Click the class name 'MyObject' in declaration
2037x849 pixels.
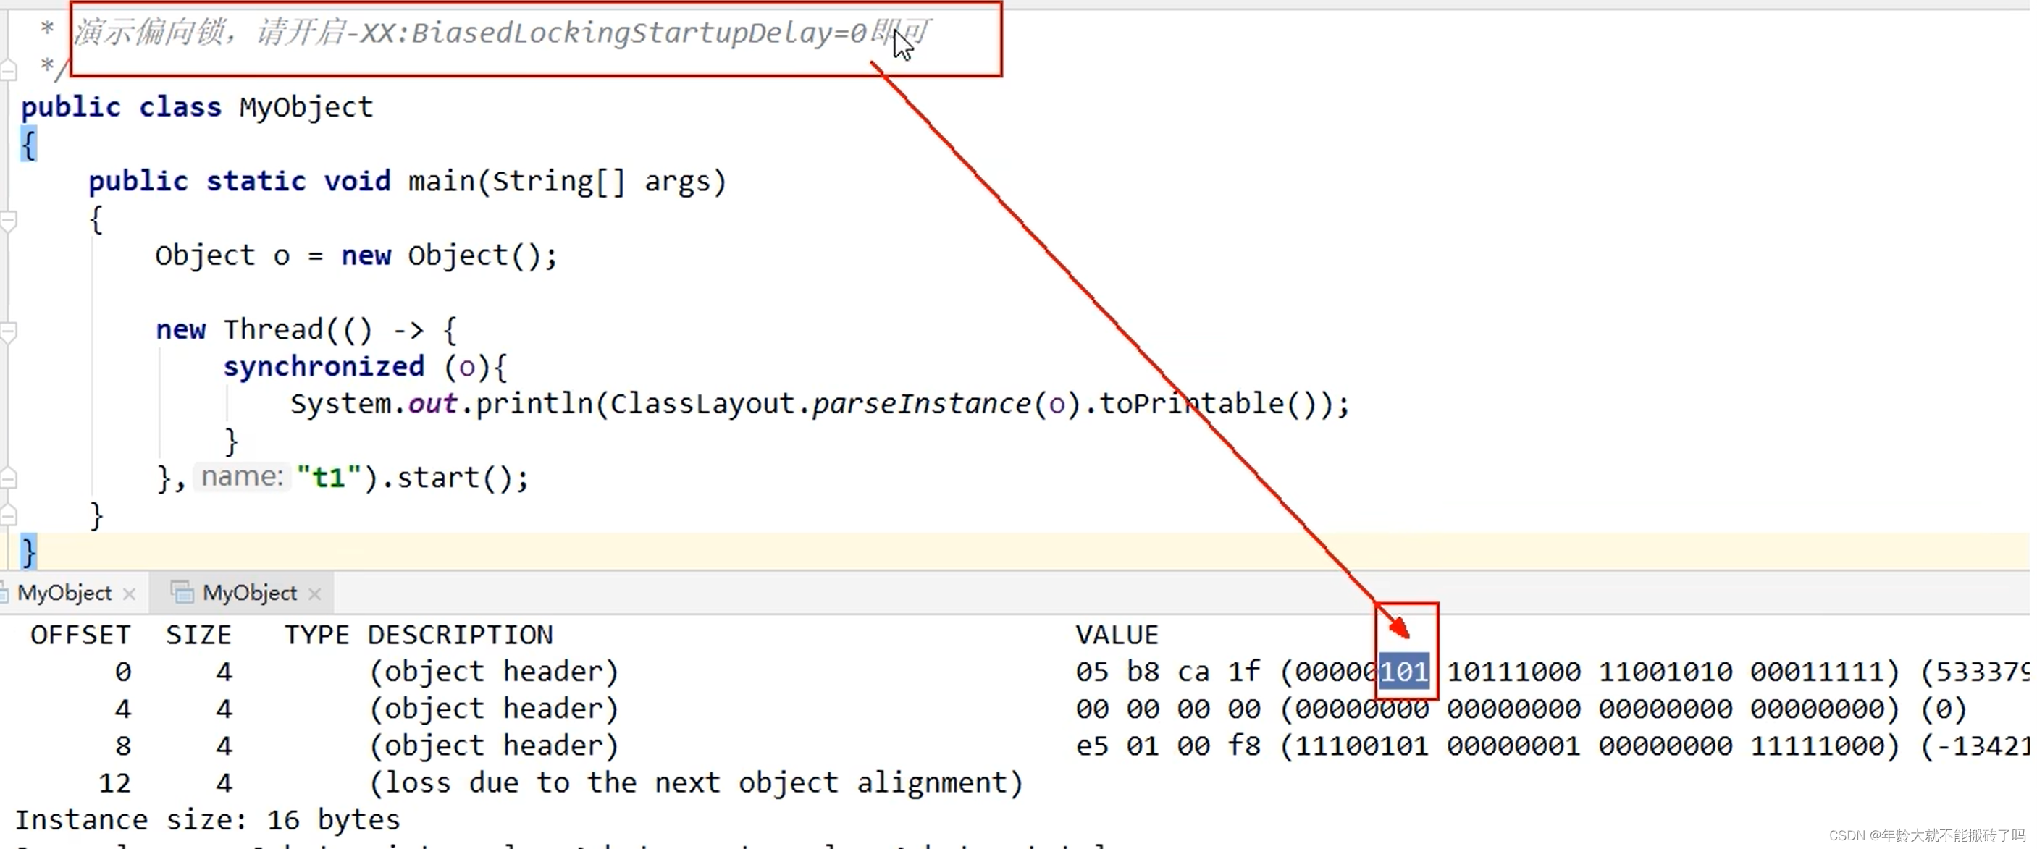pyautogui.click(x=306, y=106)
